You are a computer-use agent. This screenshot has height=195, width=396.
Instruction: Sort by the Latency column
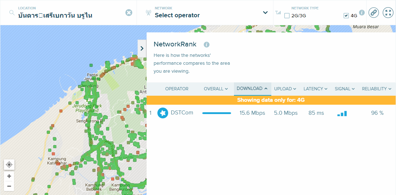coord(316,89)
